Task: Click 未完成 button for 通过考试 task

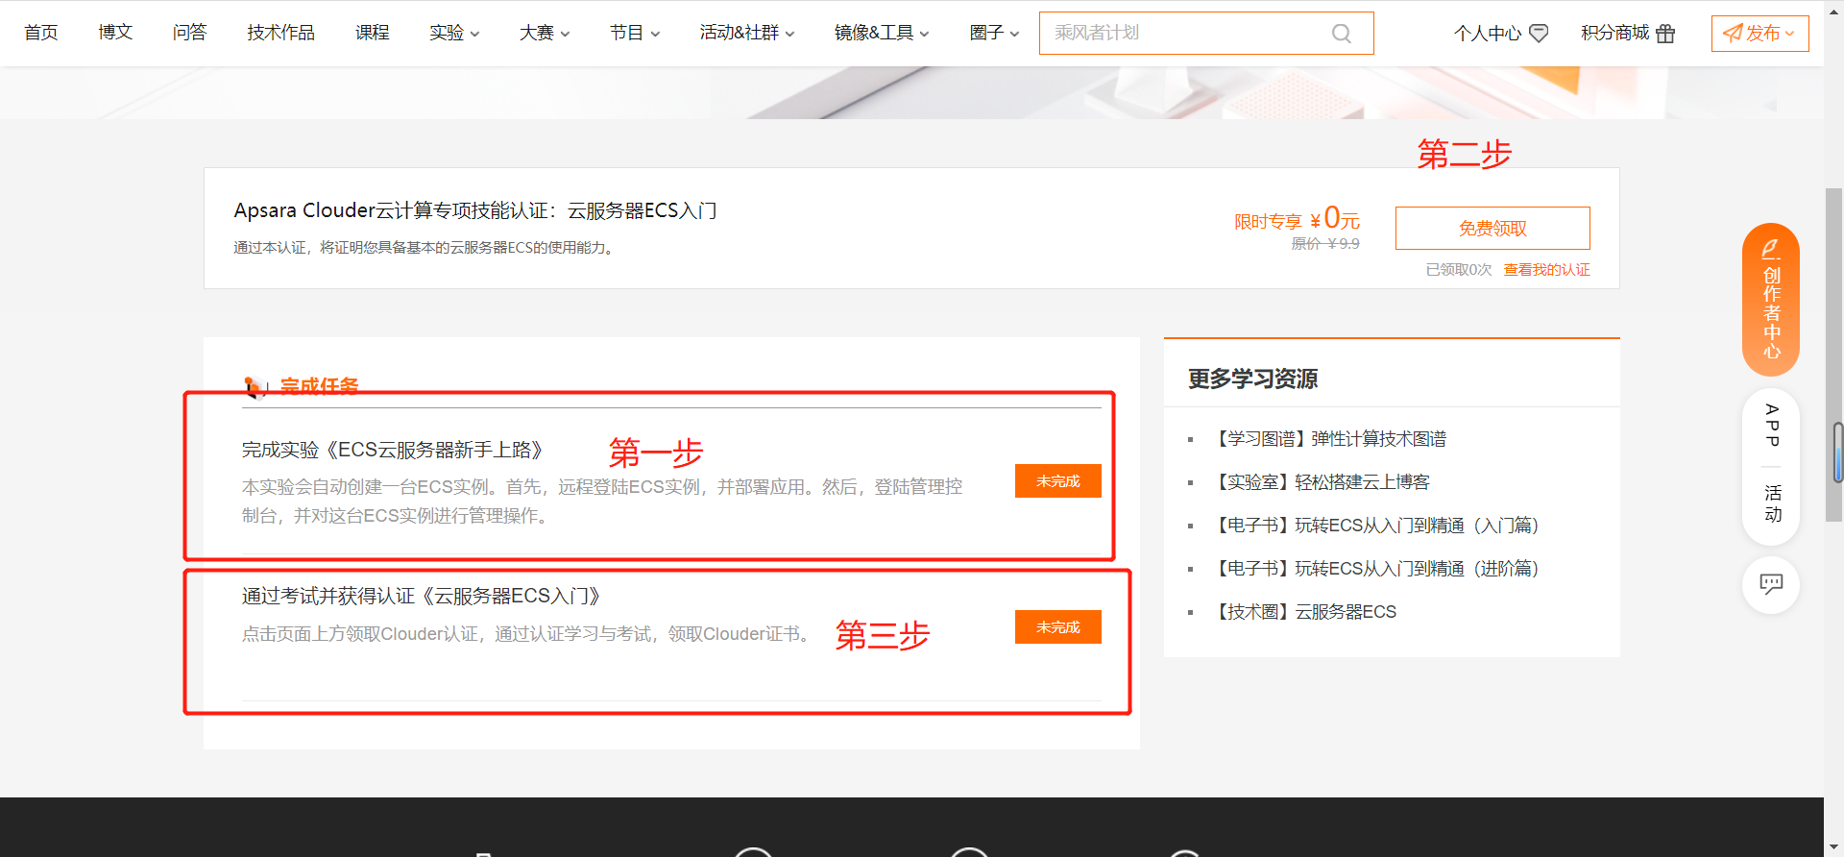Action: [x=1058, y=627]
